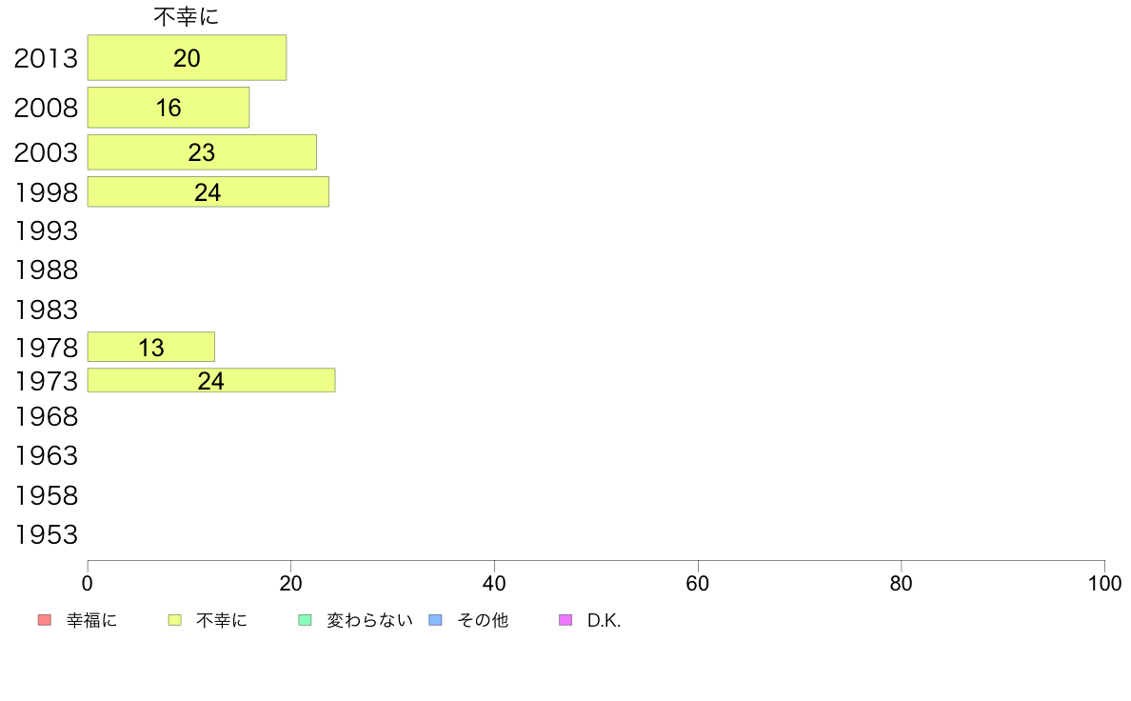Click the 60 tick label on axis
The width and height of the screenshot is (1131, 701).
pyautogui.click(x=698, y=583)
